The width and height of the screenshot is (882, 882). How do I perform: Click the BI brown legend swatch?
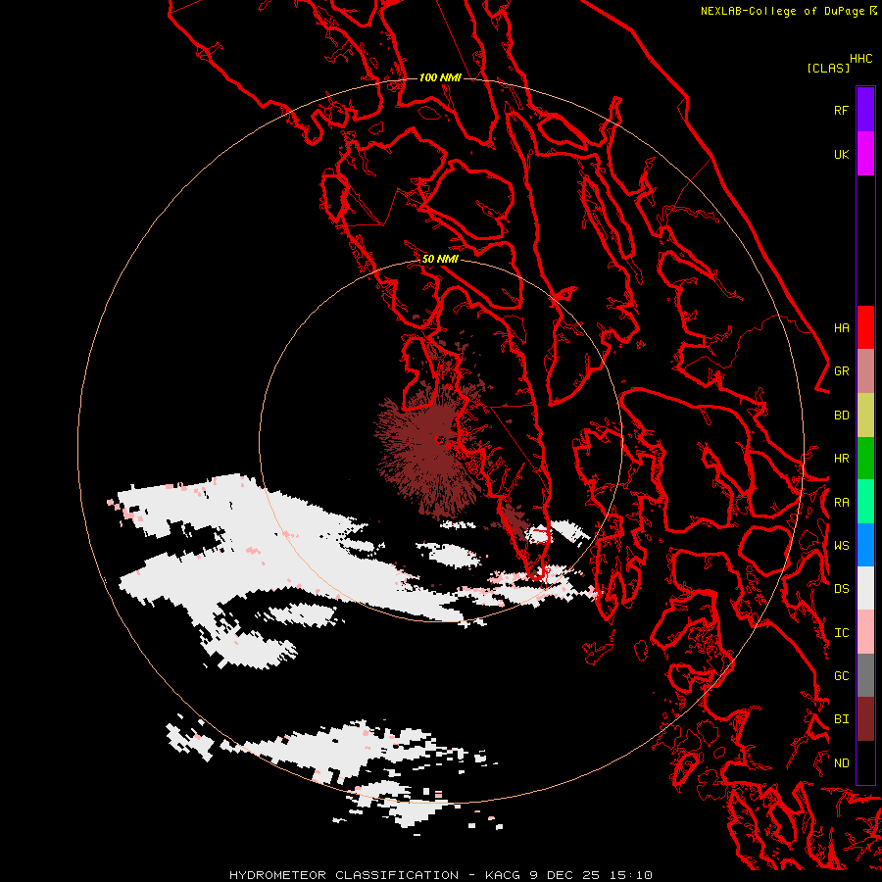(865, 719)
